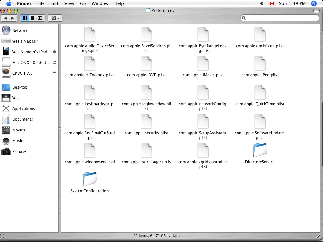
Task: Click the sidebar divider handle
Action: tap(60, 128)
